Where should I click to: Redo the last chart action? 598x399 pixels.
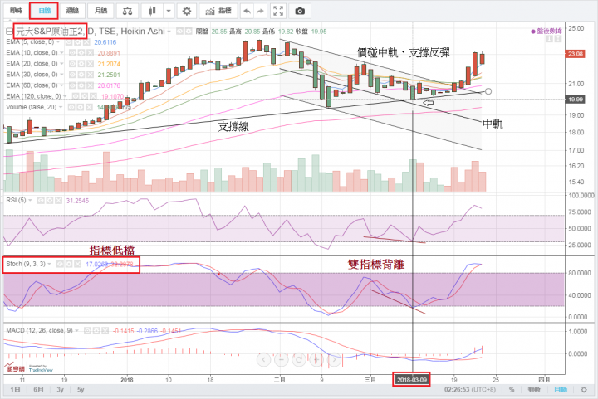pyautogui.click(x=260, y=11)
